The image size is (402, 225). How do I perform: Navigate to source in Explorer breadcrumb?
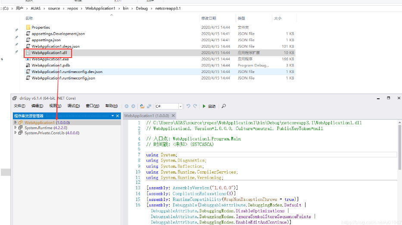(54, 9)
